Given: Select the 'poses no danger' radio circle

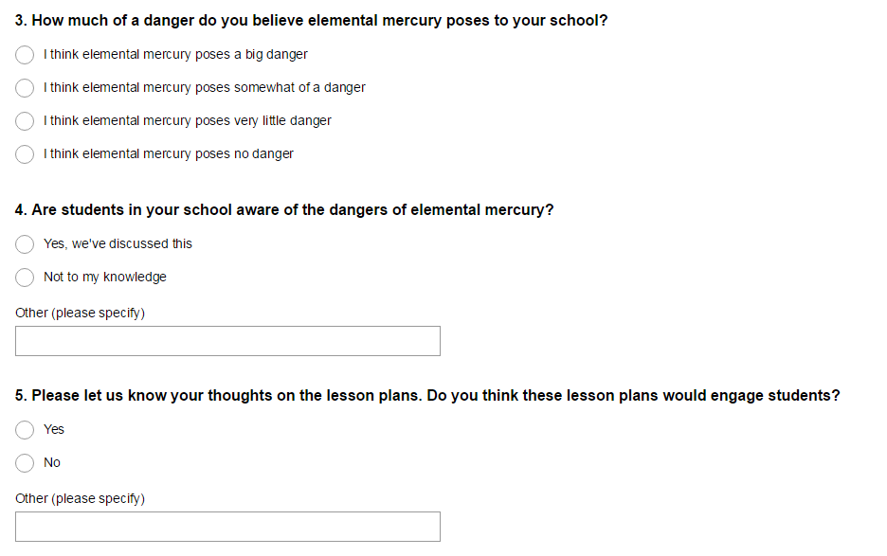Looking at the screenshot, I should [x=26, y=154].
